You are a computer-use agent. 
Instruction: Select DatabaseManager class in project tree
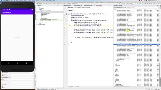[46, 13]
